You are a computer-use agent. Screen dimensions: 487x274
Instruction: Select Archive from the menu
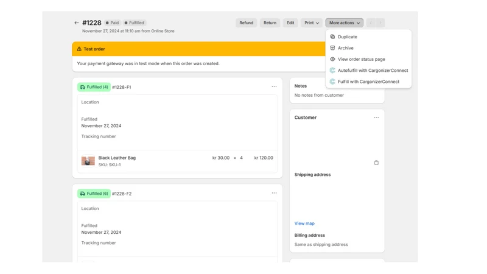click(x=369, y=48)
